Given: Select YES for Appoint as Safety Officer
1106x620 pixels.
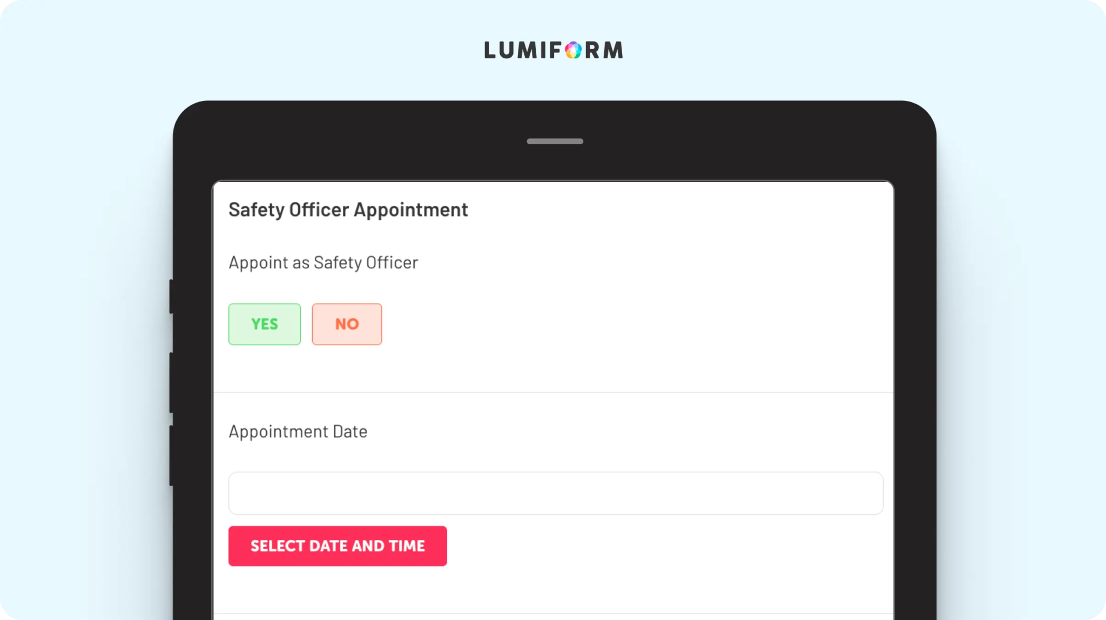Looking at the screenshot, I should [x=265, y=324].
